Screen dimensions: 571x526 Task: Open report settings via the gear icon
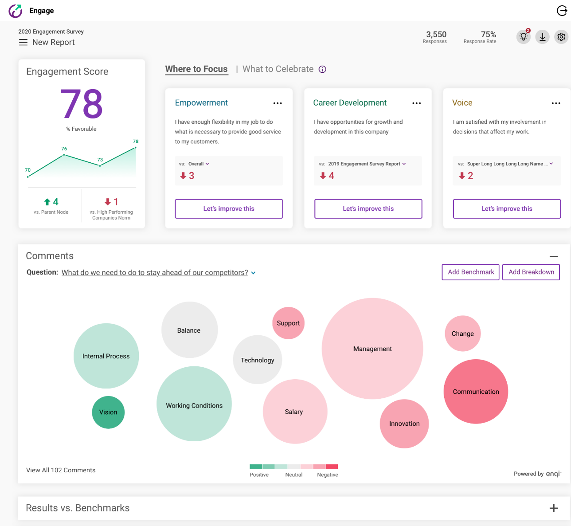coord(561,36)
